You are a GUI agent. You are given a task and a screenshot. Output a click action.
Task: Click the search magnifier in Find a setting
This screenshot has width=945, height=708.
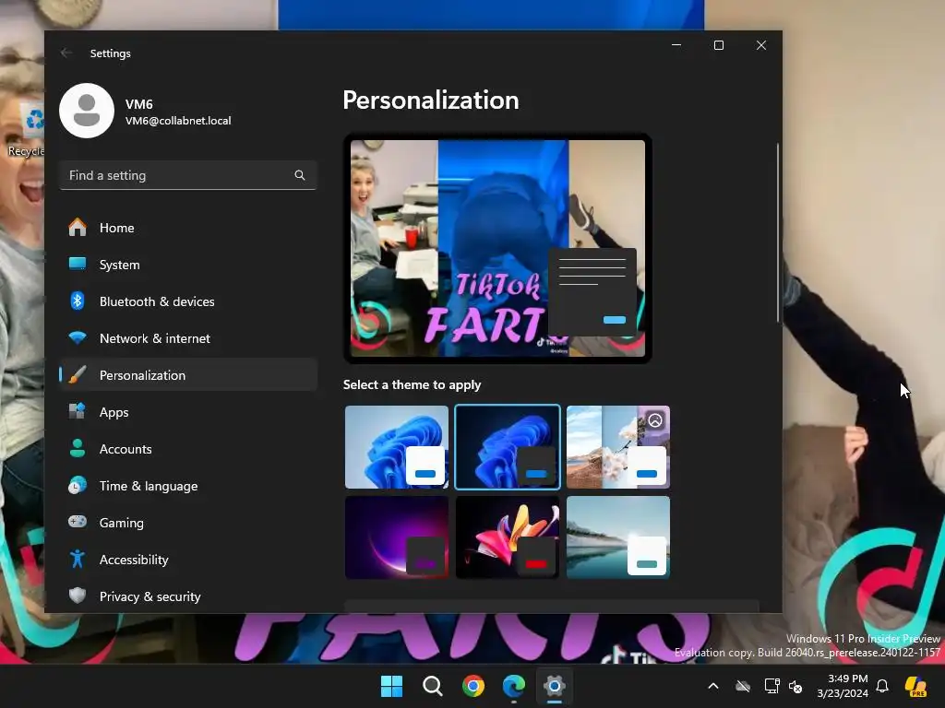(x=300, y=175)
